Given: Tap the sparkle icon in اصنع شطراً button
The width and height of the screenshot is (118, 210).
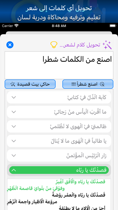Looking at the screenshot, I should click(x=102, y=84).
